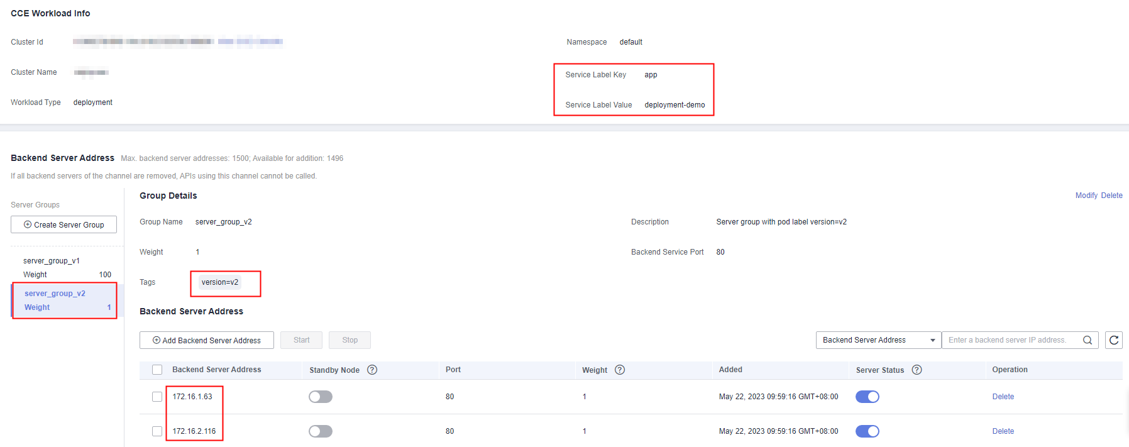The height and width of the screenshot is (447, 1129).
Task: Toggle standby node for 172.16.1.63
Action: click(x=321, y=397)
